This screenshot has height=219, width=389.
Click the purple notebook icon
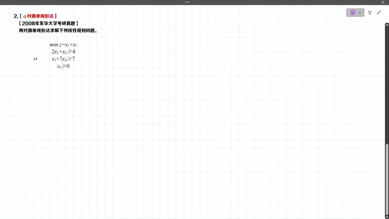click(353, 13)
